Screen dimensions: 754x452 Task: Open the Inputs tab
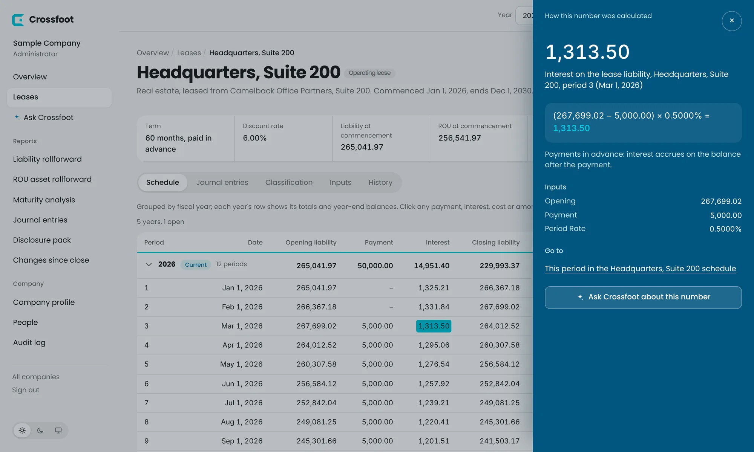click(x=340, y=182)
